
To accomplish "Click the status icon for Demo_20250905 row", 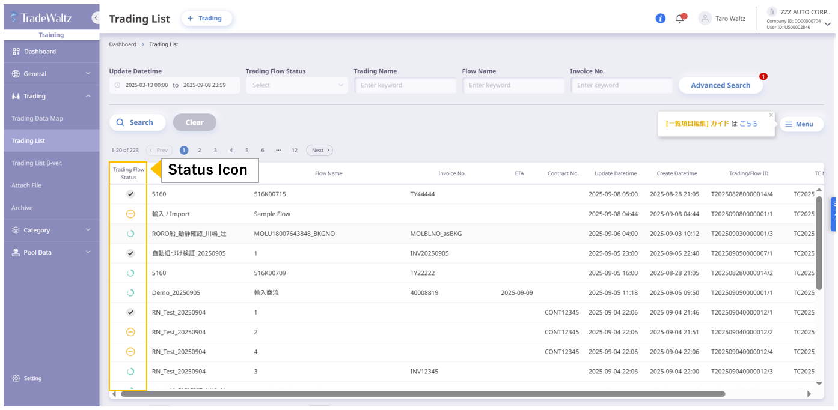I will [x=130, y=293].
